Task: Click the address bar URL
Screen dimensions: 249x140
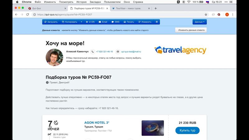Action: click(65, 14)
